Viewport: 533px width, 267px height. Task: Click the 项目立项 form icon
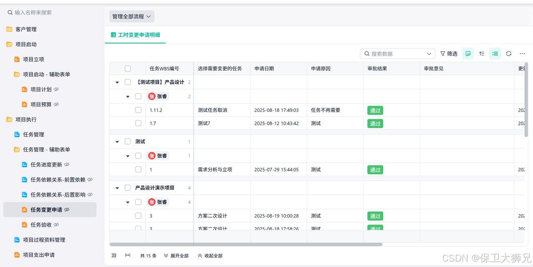coord(17,59)
